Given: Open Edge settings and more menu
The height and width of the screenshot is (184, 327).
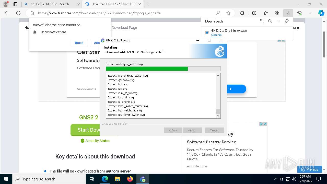Looking at the screenshot, I should (311, 13).
